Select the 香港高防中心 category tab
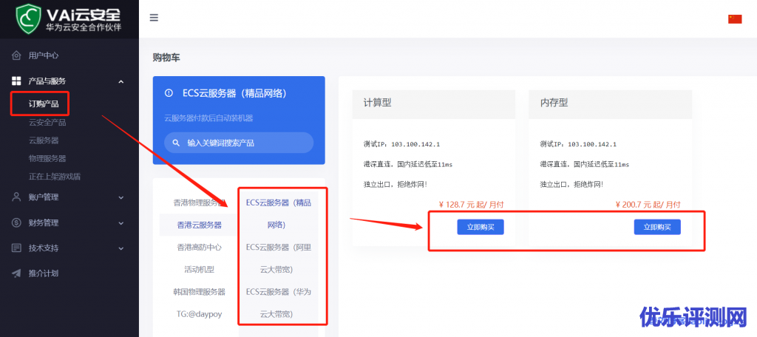The height and width of the screenshot is (337, 757). (199, 247)
